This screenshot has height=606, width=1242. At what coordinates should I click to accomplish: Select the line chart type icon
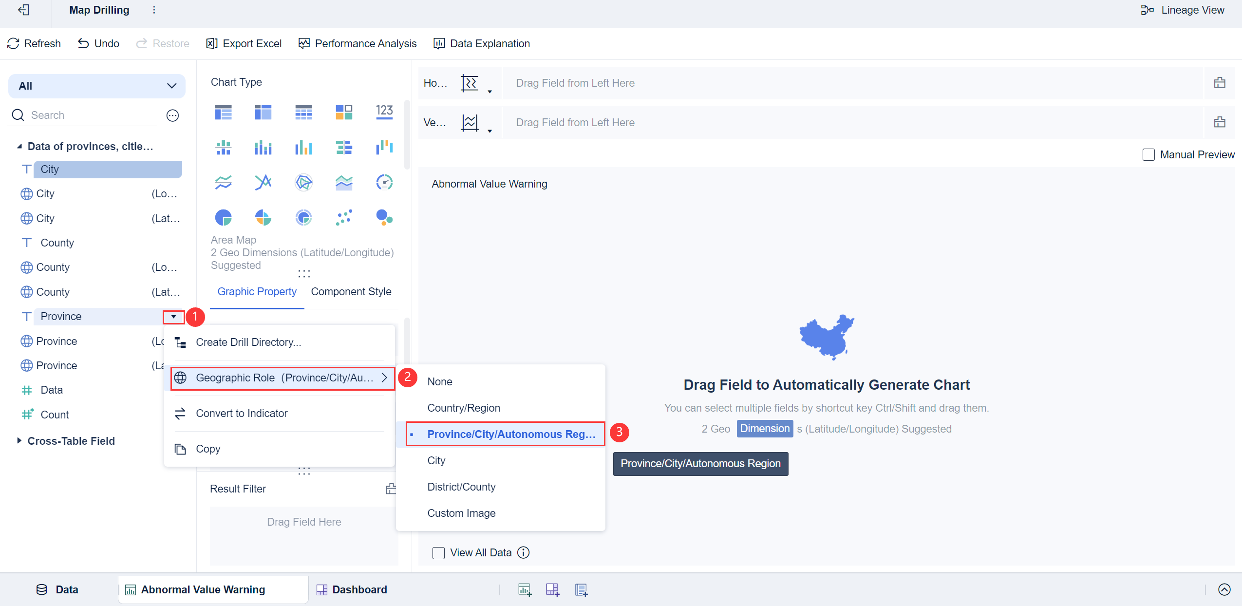[x=224, y=182]
